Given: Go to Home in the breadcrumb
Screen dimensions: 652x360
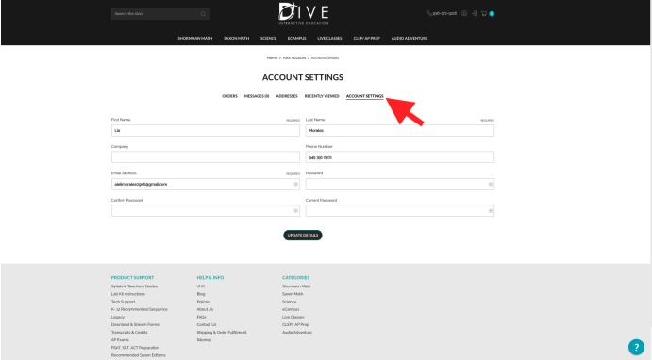Looking at the screenshot, I should (272, 58).
